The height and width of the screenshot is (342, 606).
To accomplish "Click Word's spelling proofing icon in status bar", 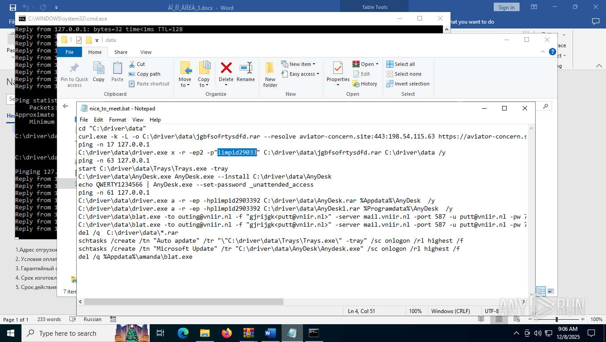I will 73,319.
